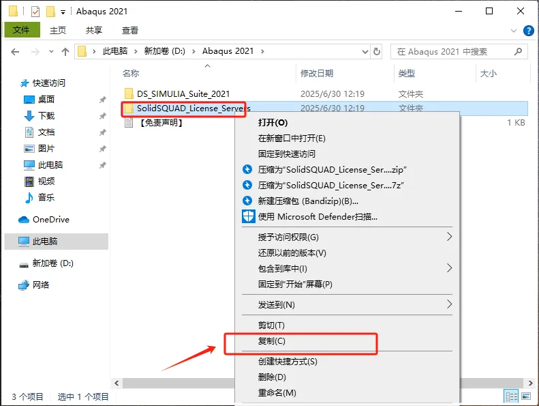Image resolution: width=539 pixels, height=406 pixels.
Task: Switch to the 共享 ribbon tab
Action: pos(94,30)
